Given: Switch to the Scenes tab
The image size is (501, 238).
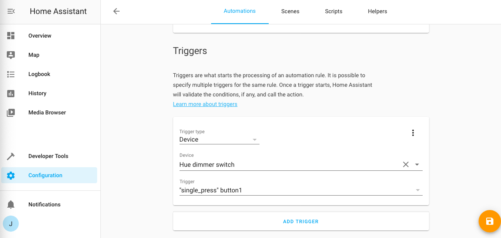Looking at the screenshot, I should 290,11.
